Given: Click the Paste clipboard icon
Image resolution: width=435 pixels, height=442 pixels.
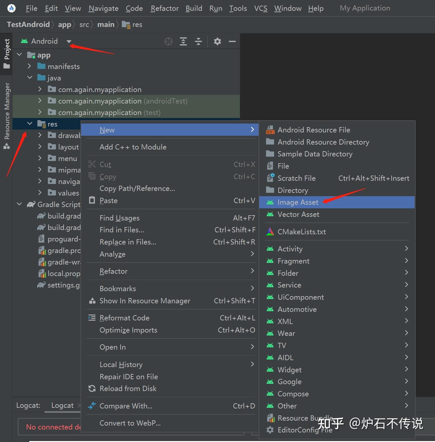Looking at the screenshot, I should (x=92, y=200).
